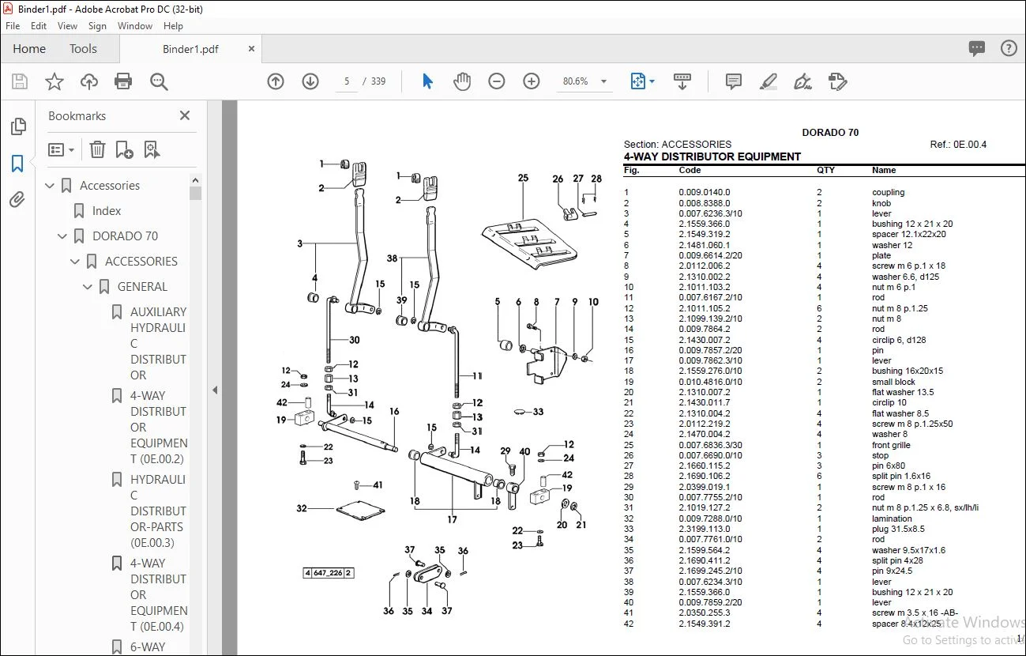The image size is (1026, 656).
Task: Collapse the DORADO 70 bookmark
Action: coord(63,236)
